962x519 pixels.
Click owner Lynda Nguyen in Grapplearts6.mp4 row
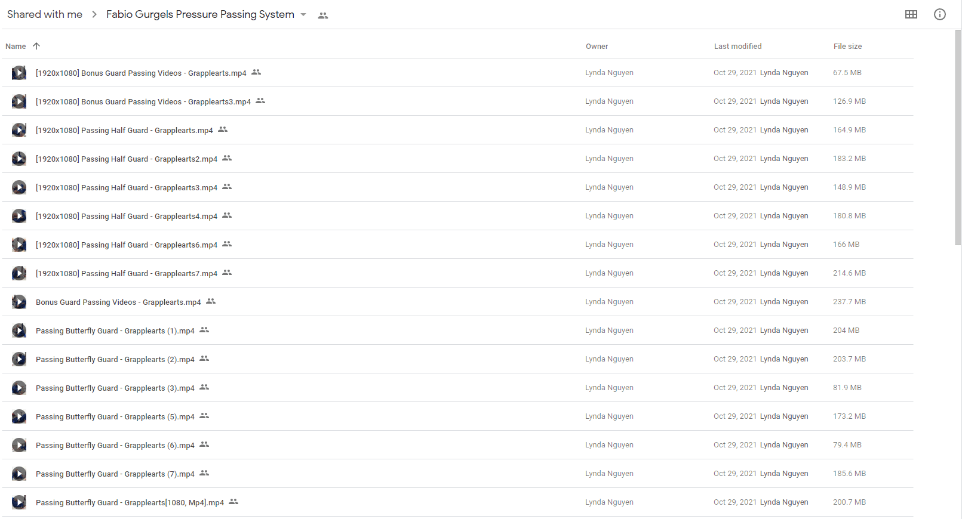pos(609,245)
